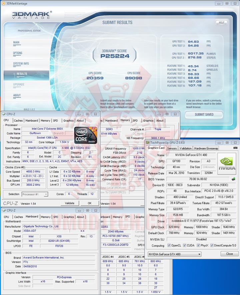Open About tab in top CPU-Z window
The image size is (240, 295).
[x=80, y=121]
